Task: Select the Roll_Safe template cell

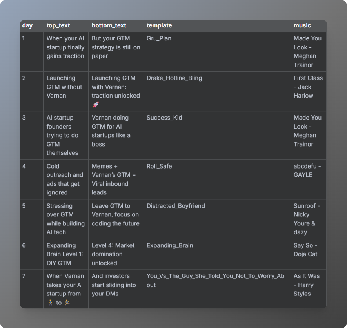Action: coord(217,179)
